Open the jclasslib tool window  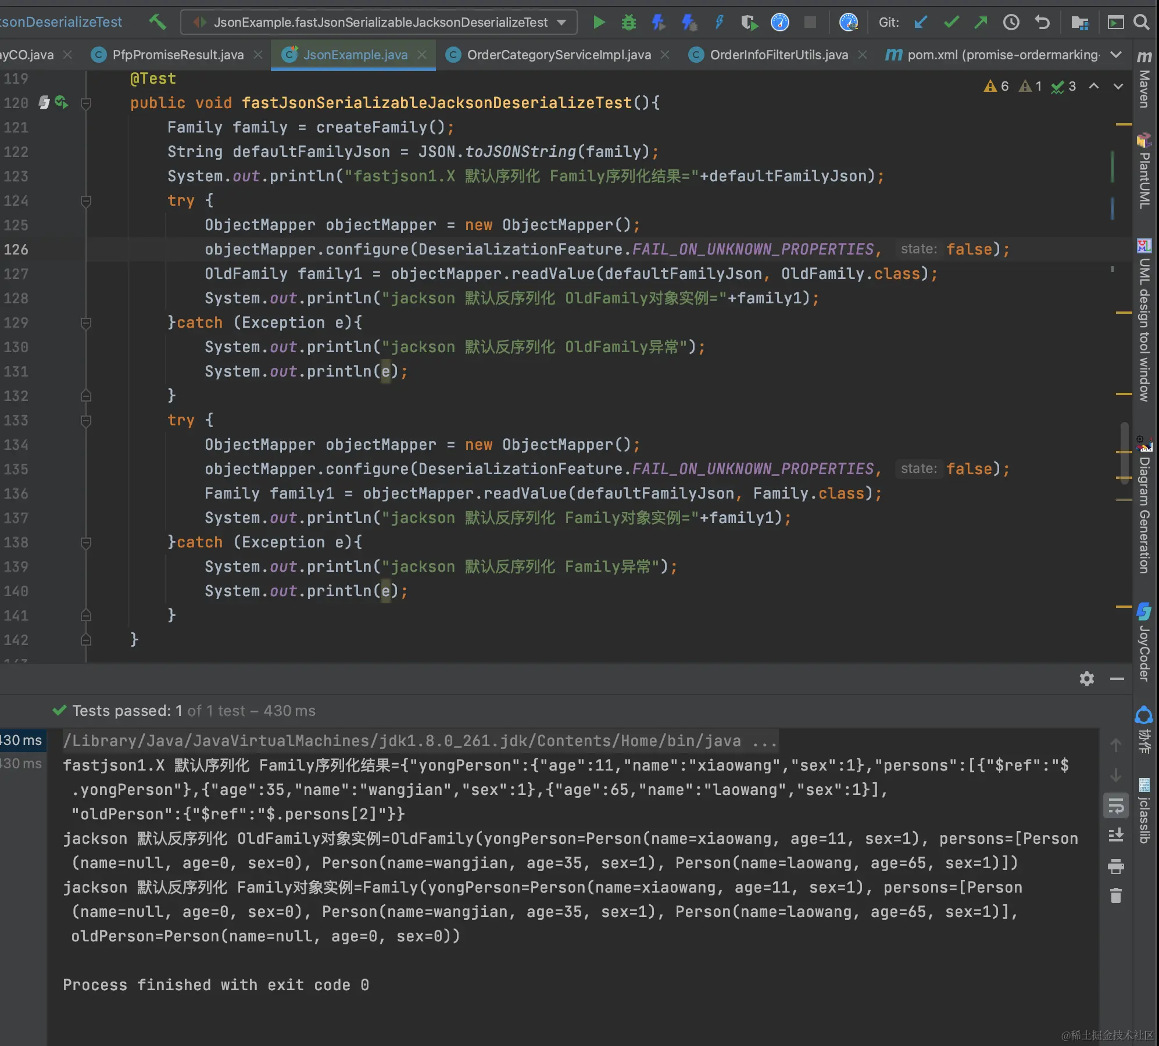tap(1144, 811)
